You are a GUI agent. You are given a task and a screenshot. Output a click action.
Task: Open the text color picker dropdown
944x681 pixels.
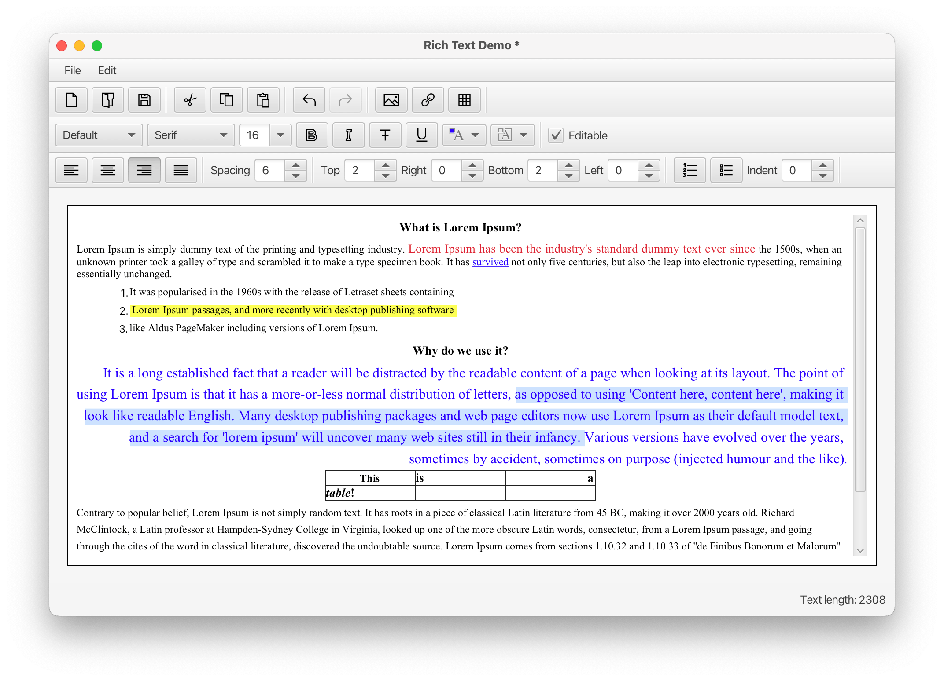pos(465,135)
